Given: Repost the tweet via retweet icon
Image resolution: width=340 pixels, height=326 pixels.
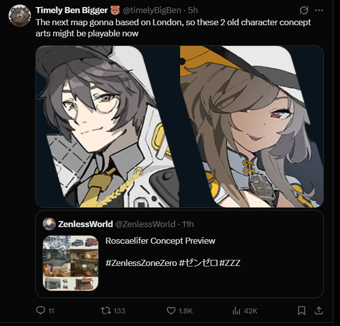Looking at the screenshot, I should pyautogui.click(x=106, y=311).
